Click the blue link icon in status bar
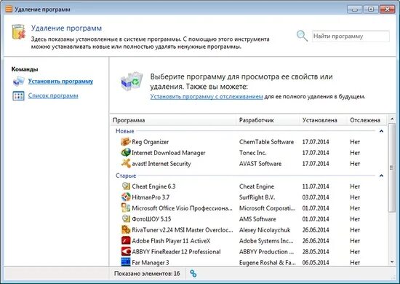Image resolution: width=400 pixels, height=284 pixels. 193,274
